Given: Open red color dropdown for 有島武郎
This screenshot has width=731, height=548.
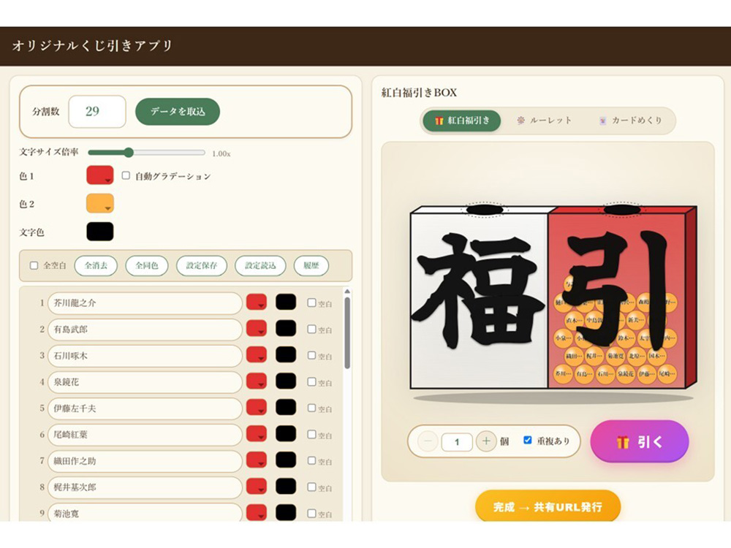Looking at the screenshot, I should click(x=257, y=329).
